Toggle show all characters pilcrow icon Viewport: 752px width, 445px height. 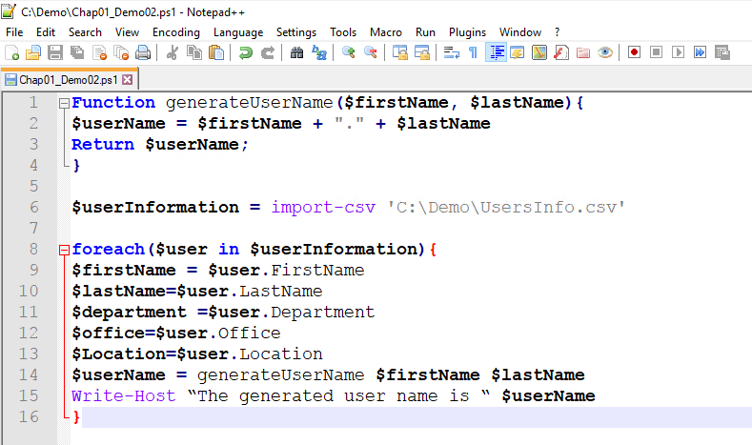click(x=473, y=52)
